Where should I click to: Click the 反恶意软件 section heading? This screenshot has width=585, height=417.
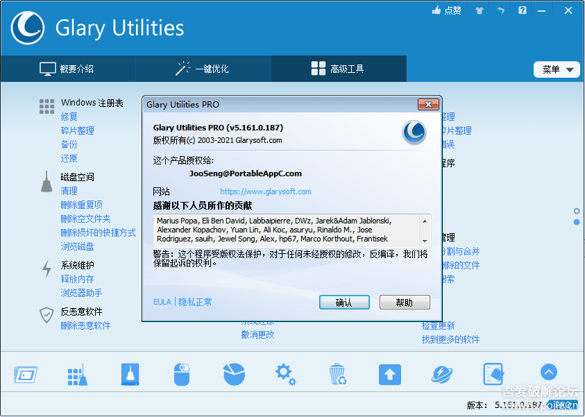[81, 312]
